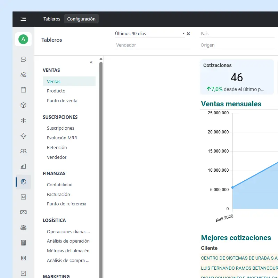Open the bar chart icon in sidebar
The height and width of the screenshot is (278, 278).
coord(23,166)
